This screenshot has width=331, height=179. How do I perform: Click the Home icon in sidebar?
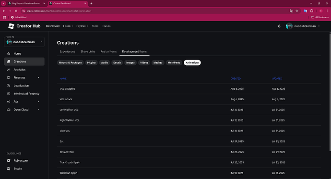pos(9,54)
